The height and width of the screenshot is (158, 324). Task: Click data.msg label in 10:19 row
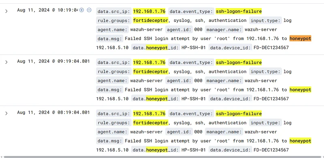[x=110, y=38]
